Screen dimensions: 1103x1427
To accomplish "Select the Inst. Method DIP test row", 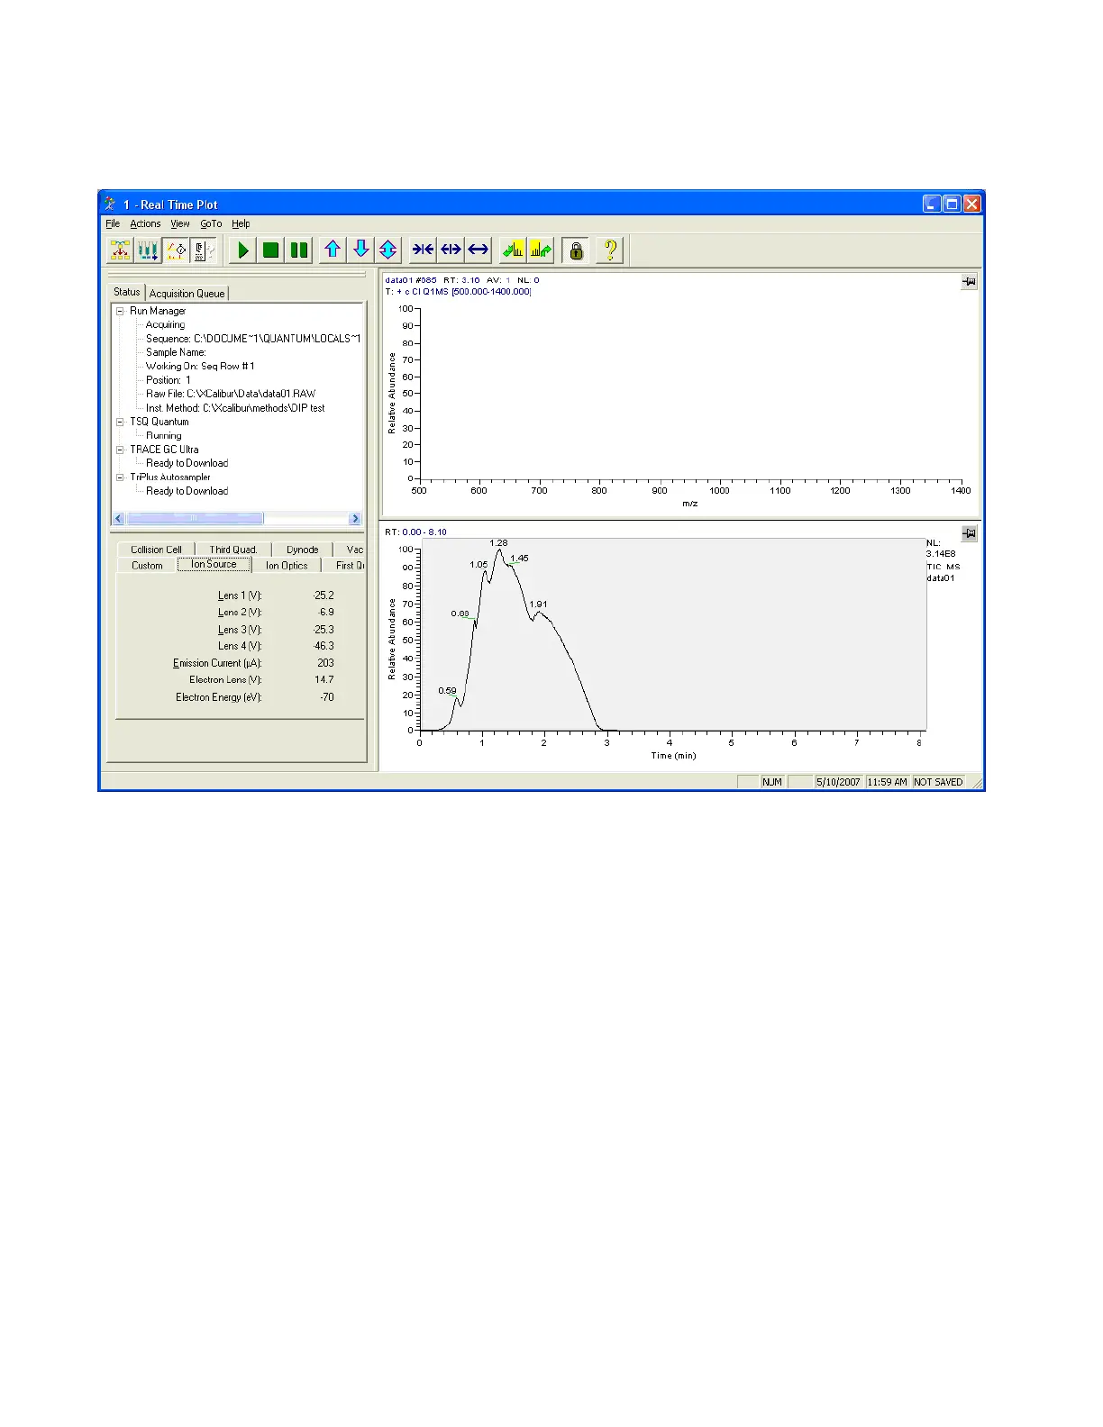I will click(235, 408).
